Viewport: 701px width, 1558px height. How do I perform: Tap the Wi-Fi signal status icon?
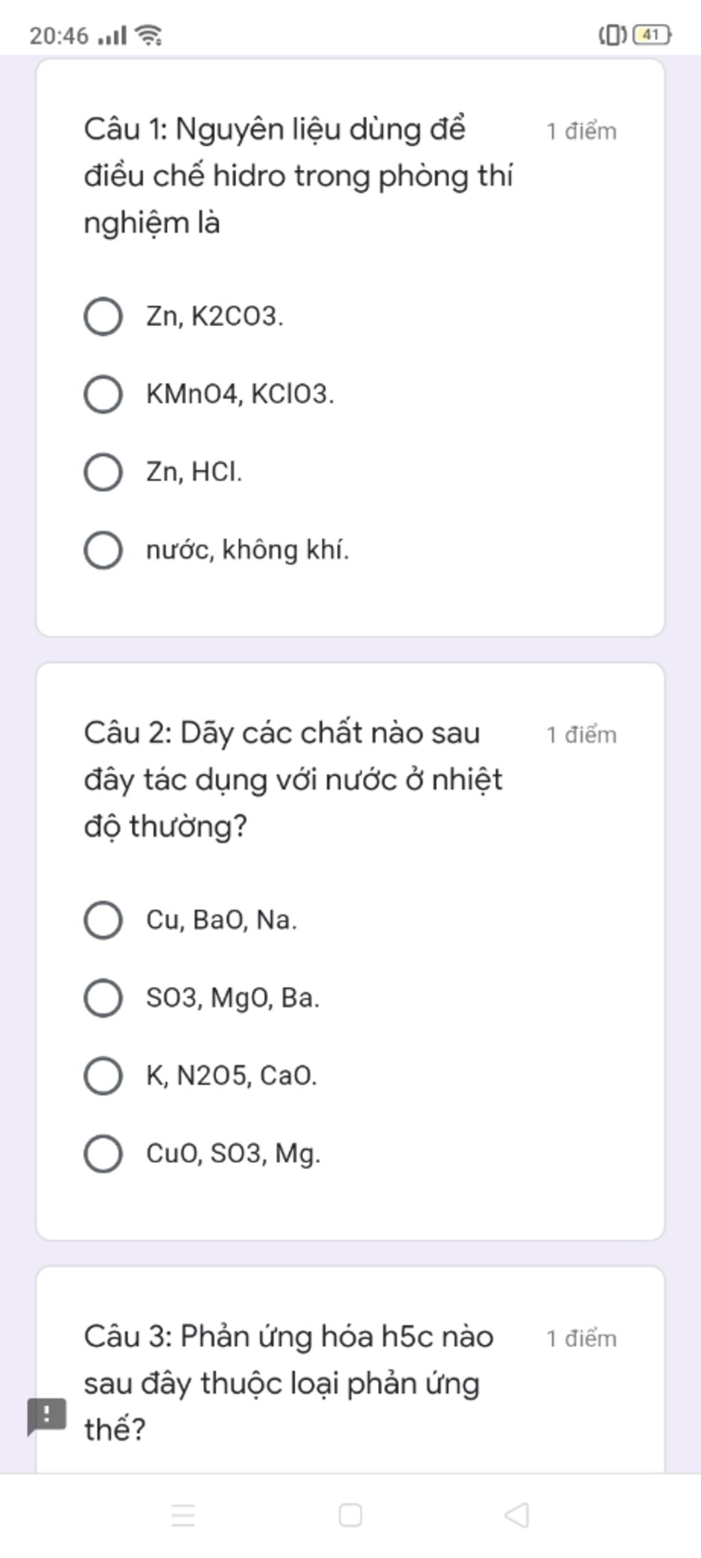[x=148, y=34]
